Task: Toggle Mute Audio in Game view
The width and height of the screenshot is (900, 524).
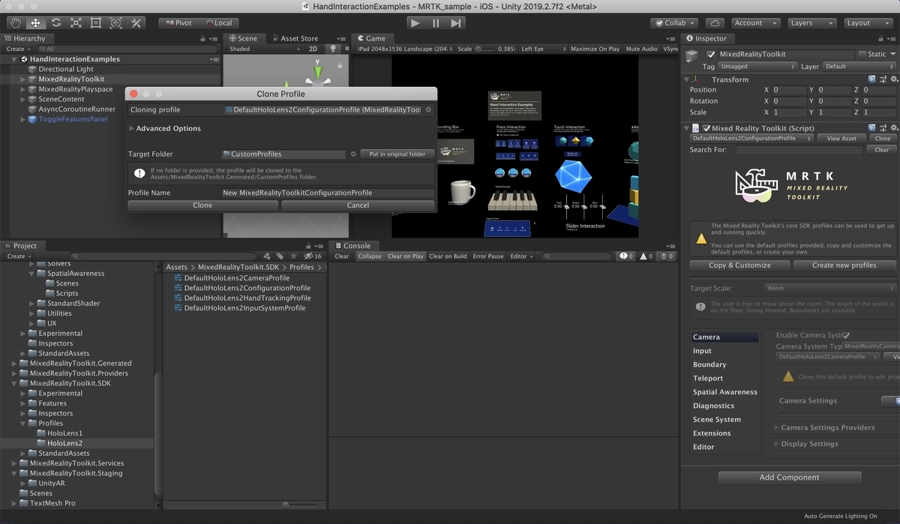Action: (x=642, y=49)
